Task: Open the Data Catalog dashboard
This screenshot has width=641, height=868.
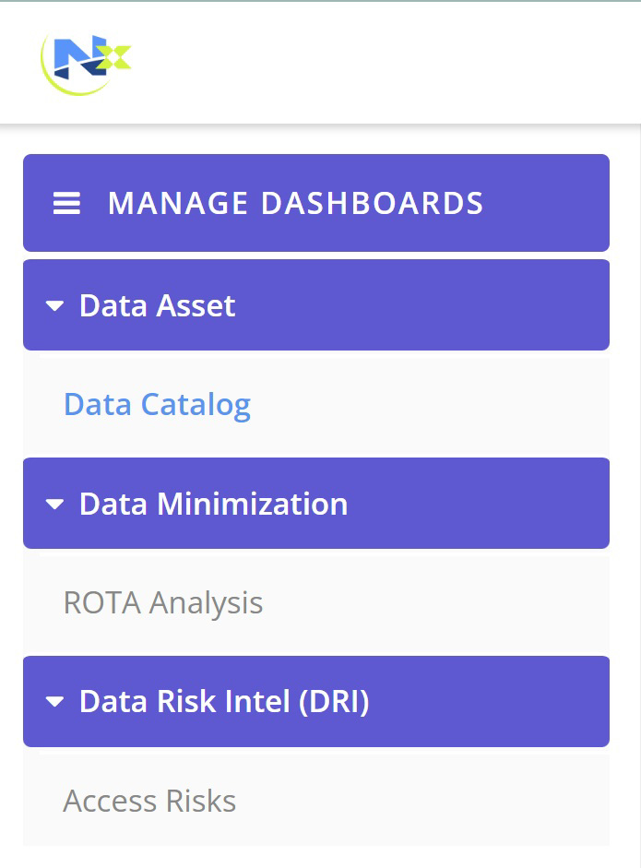Action: (157, 405)
